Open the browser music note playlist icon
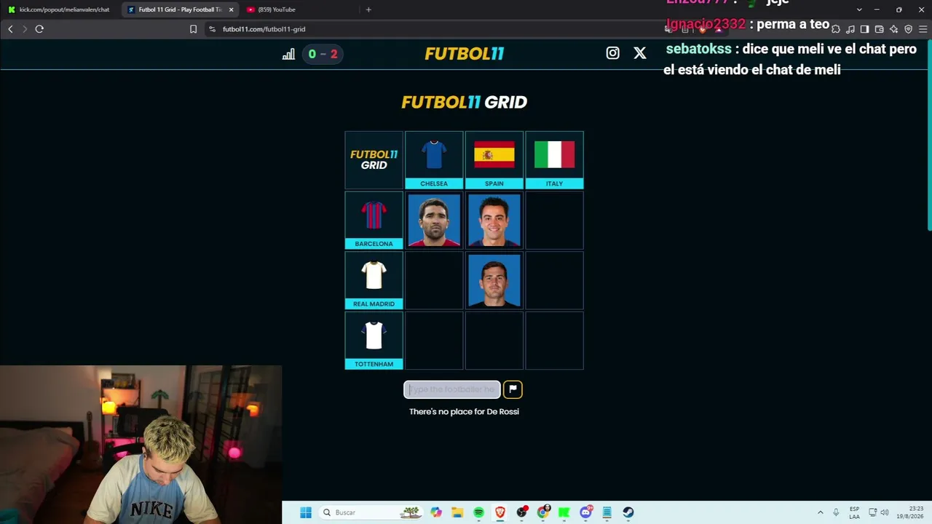Viewport: 932px width, 524px height. (850, 29)
